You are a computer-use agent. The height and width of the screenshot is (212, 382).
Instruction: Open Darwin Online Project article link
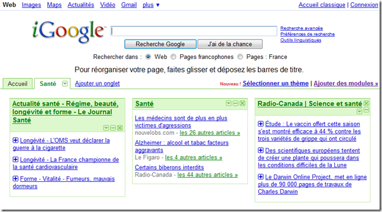pyautogui.click(x=312, y=184)
